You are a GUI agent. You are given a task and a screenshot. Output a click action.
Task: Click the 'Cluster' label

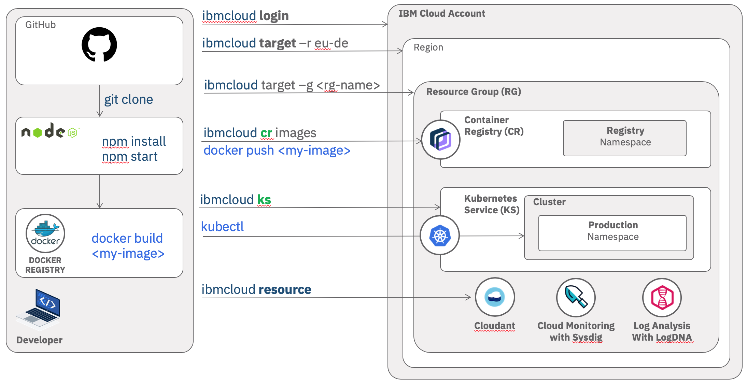pos(549,202)
